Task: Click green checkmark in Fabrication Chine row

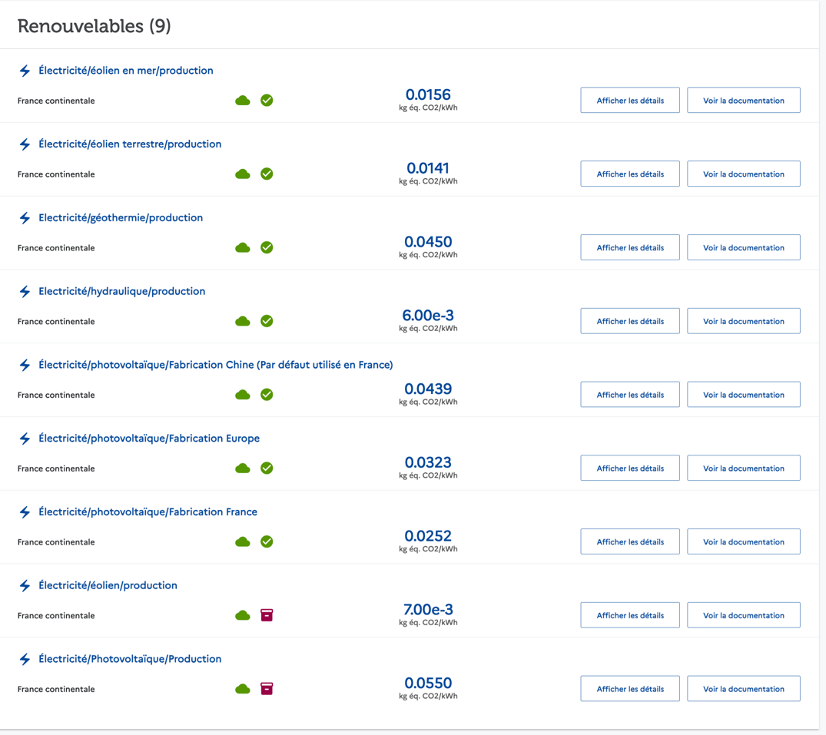Action: coord(267,395)
